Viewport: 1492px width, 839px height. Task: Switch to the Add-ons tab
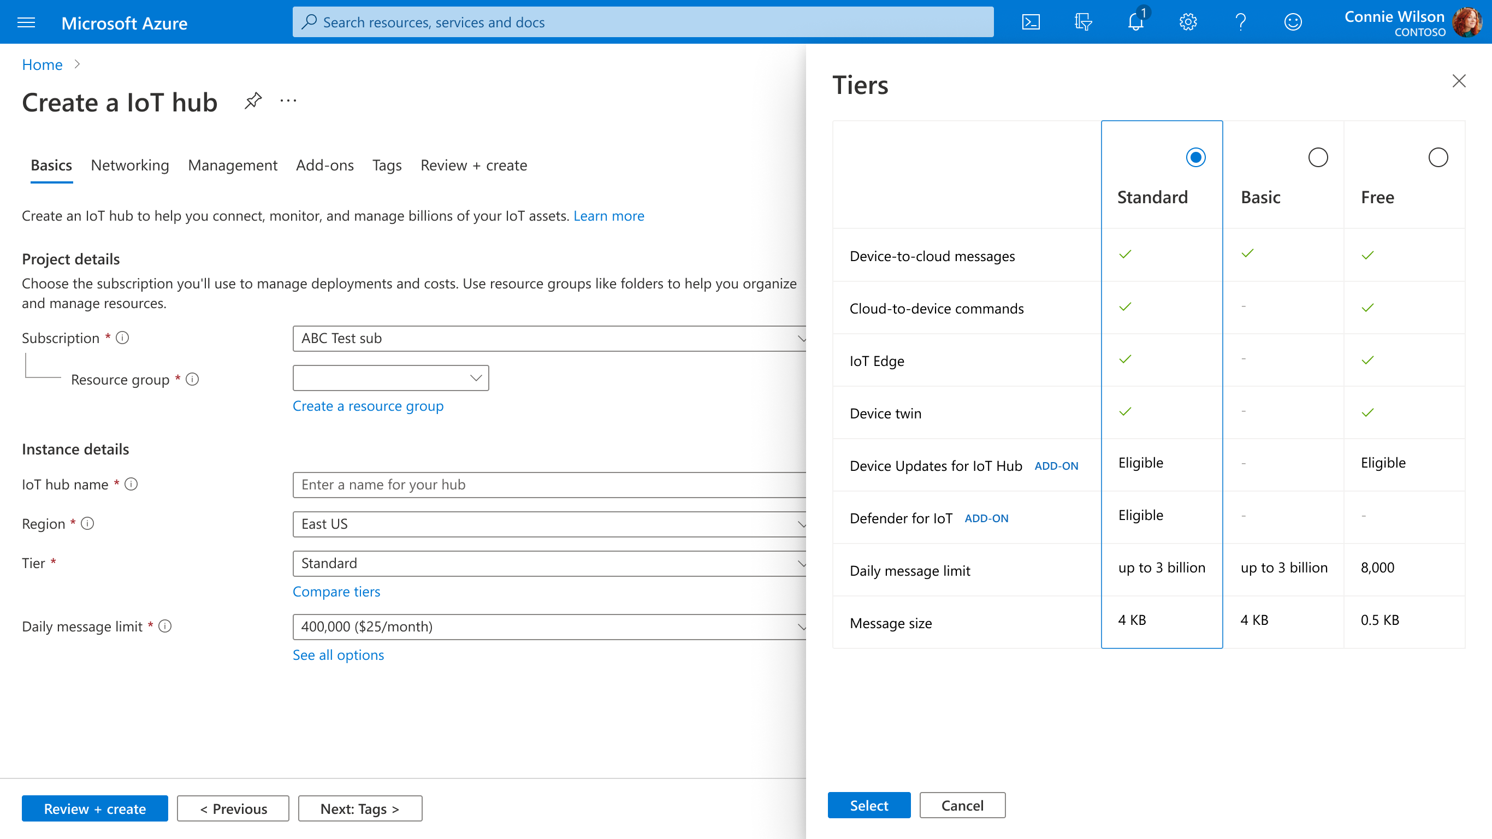[x=324, y=166]
